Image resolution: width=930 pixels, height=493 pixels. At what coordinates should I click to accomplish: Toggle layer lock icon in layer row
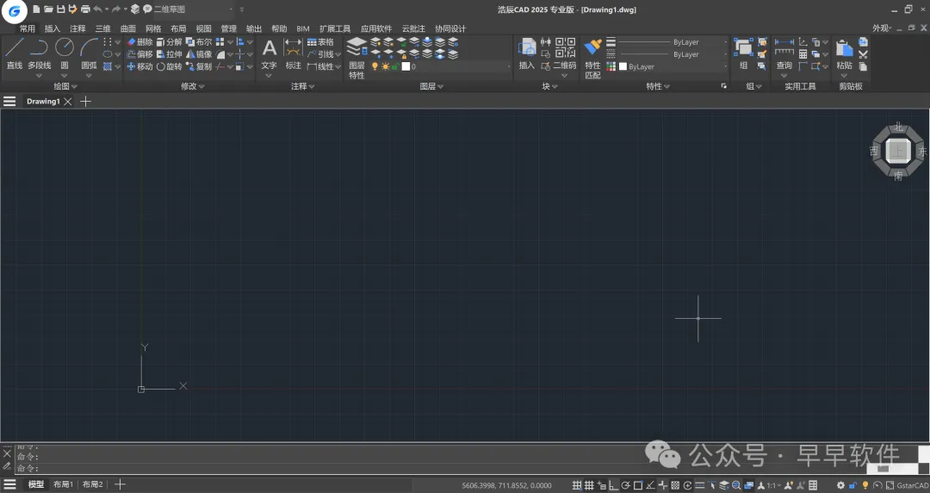click(394, 66)
